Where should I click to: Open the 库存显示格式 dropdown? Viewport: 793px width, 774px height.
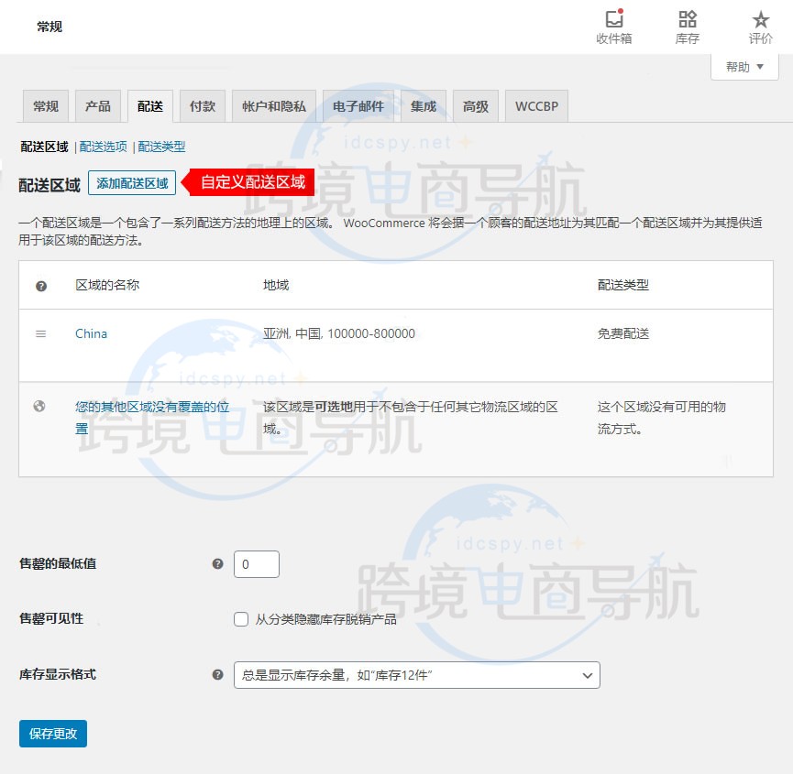417,675
